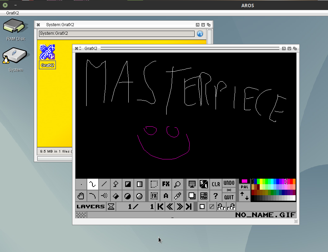Screen dimensions: 328x252
Task: Open the System desktop disk icon
Action: coord(16,60)
